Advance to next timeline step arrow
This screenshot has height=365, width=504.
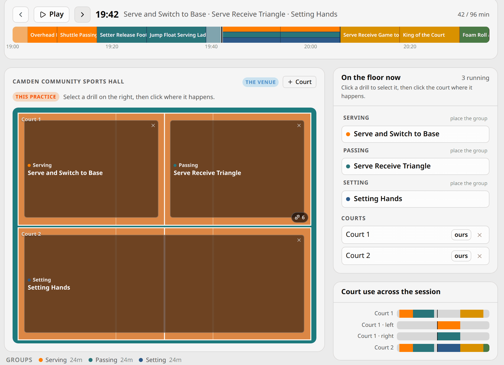click(x=82, y=15)
